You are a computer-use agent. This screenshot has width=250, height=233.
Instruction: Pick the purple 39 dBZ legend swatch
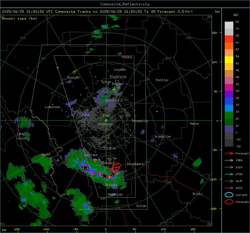(x=229, y=94)
